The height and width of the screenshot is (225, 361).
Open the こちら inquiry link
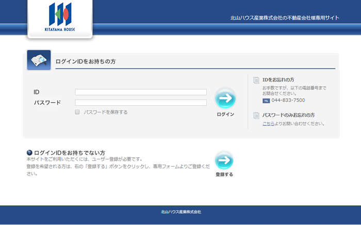[269, 124]
